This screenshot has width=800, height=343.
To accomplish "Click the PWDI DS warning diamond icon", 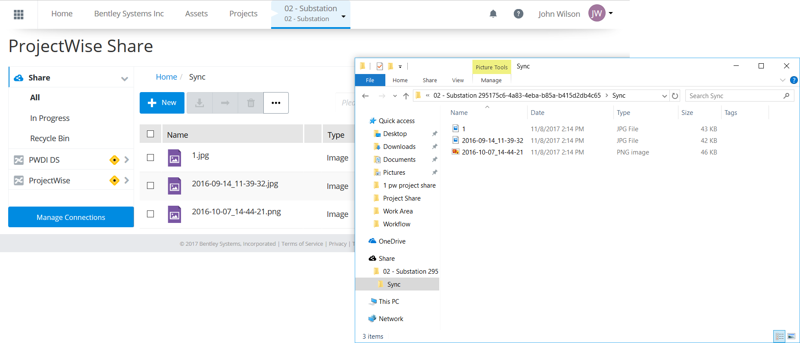I will click(x=114, y=160).
